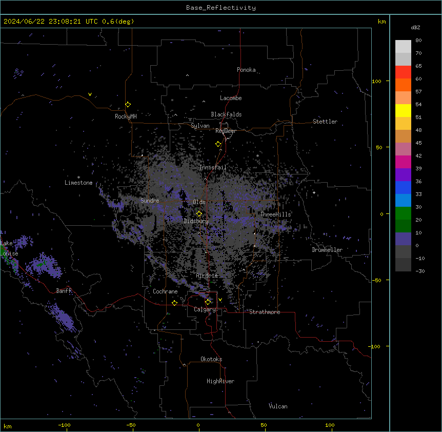Viewport: 442px width, 432px height.
Task: Select yellow diamond marker east of Cochrane label
Action: 174,303
